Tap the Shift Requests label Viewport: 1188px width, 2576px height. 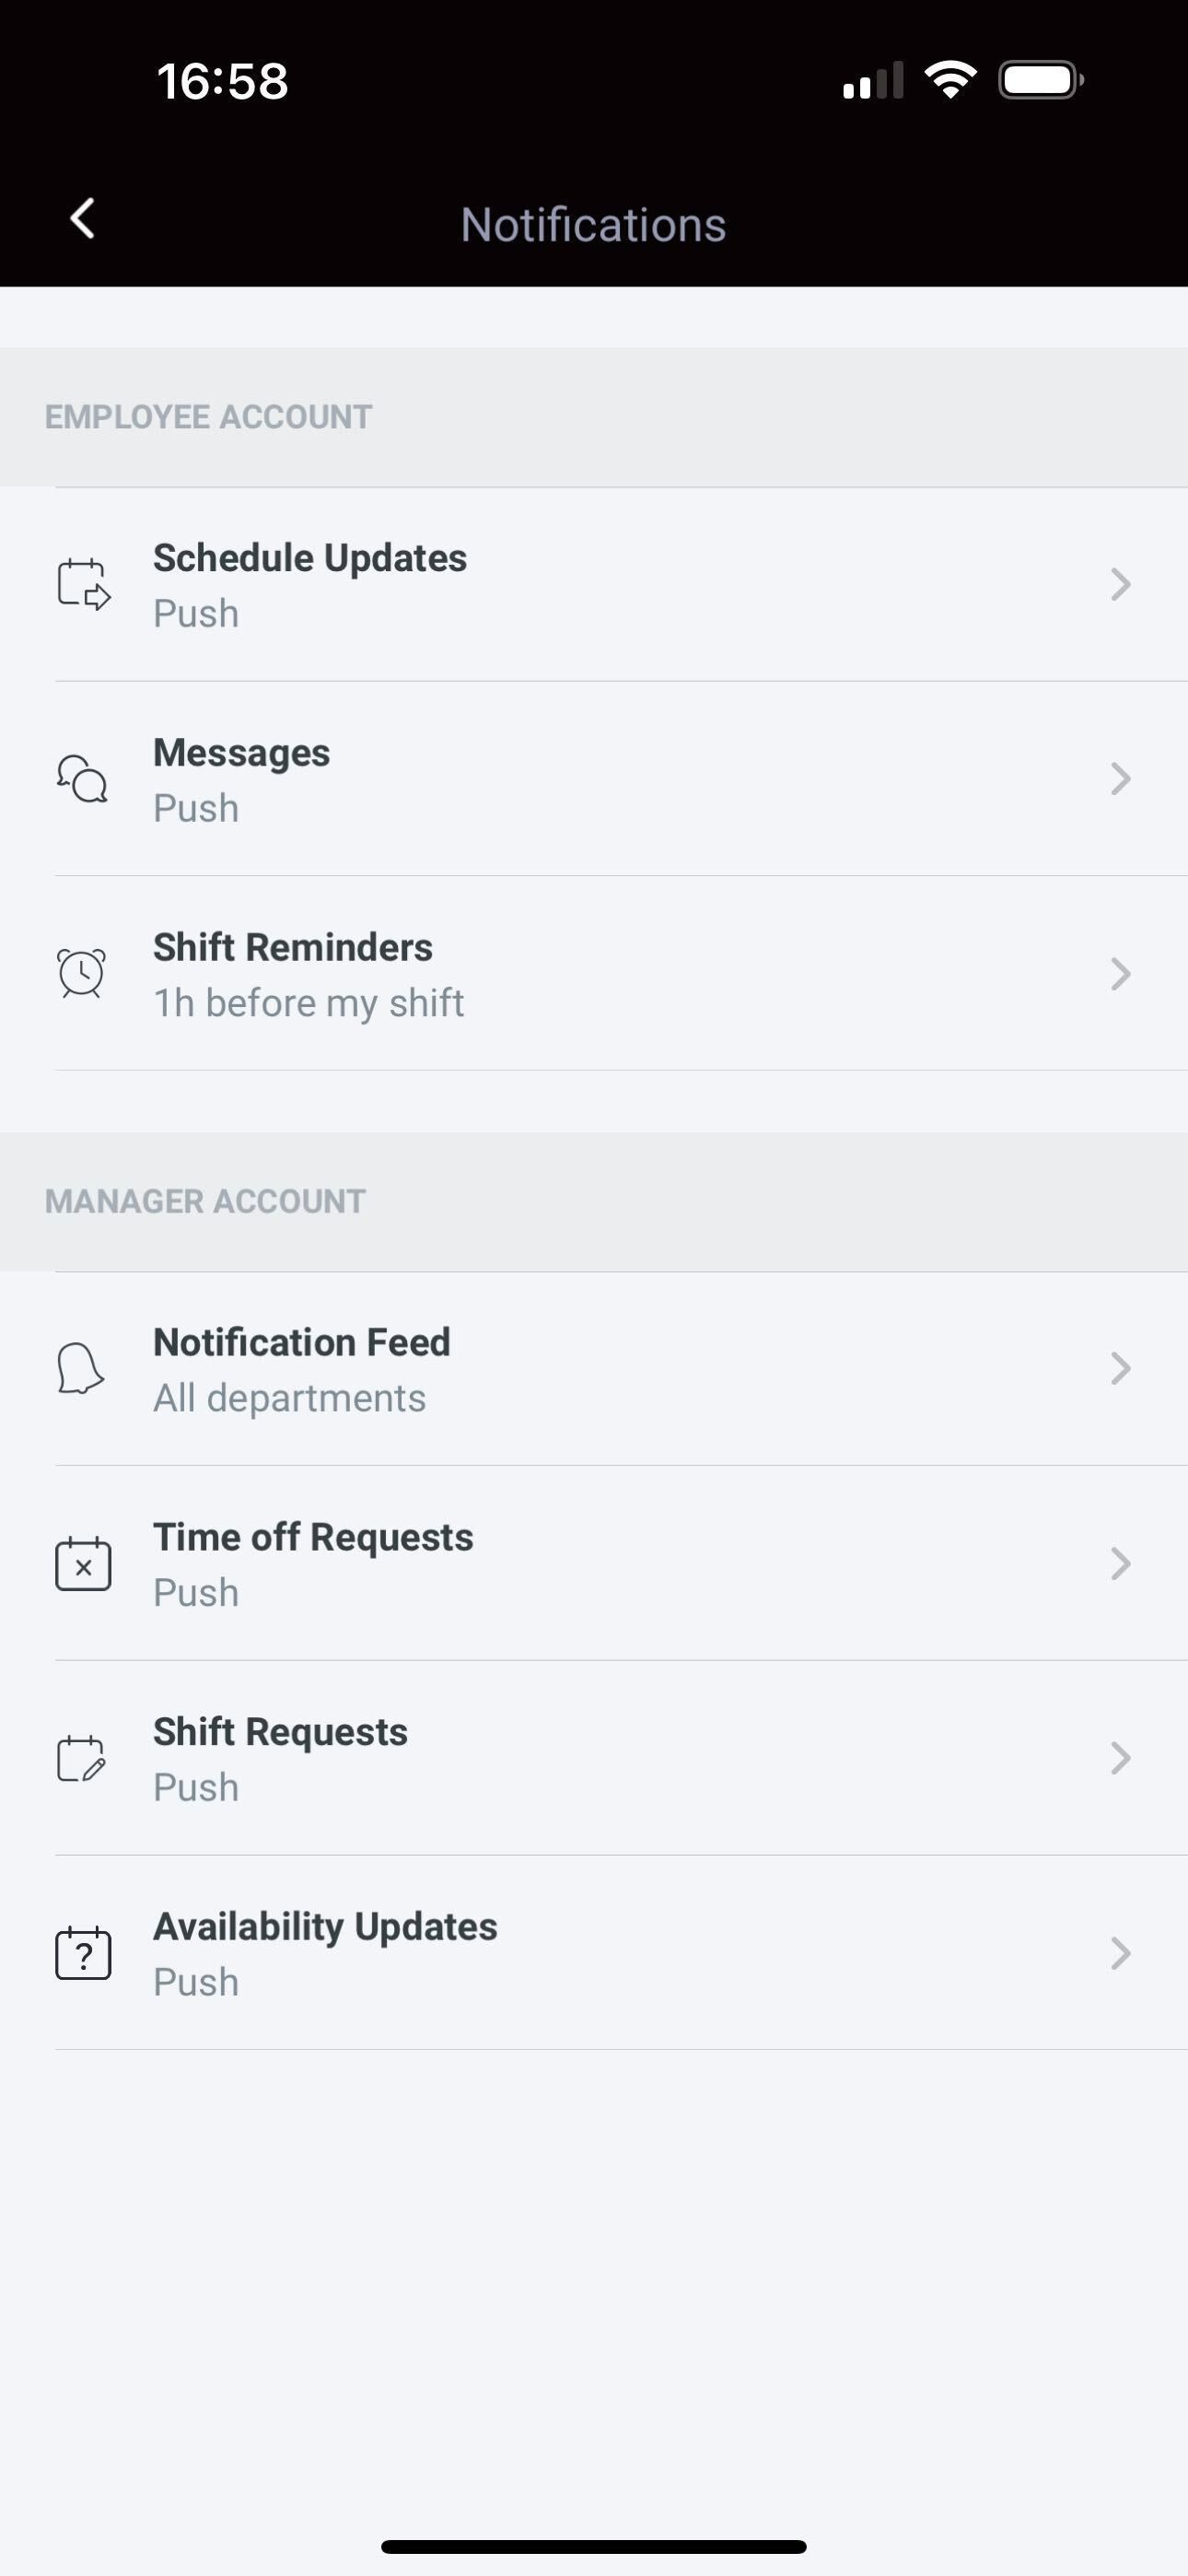coord(280,1732)
